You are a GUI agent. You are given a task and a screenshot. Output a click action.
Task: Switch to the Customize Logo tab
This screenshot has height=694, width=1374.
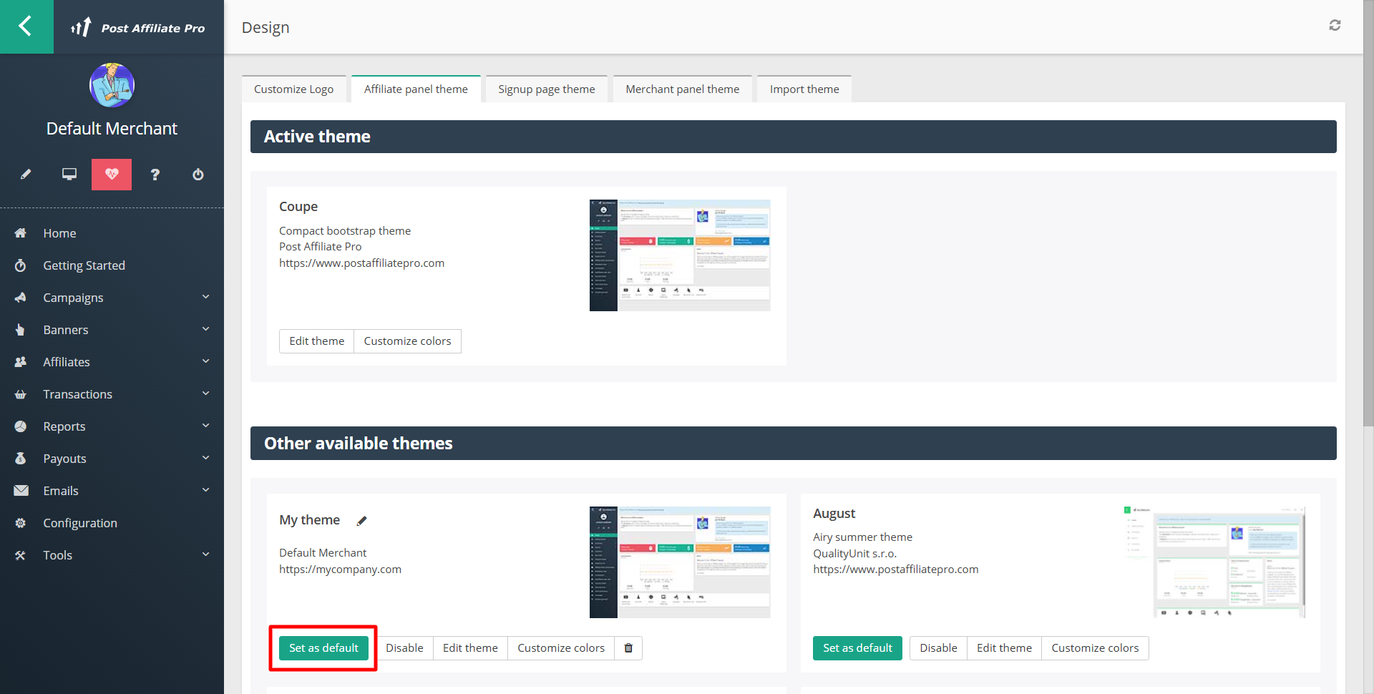(x=294, y=89)
